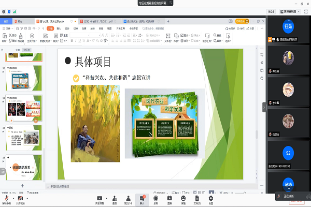Viewport: 311px width, 207px height.
Task: Open the Review (审阅) ribbon tab
Action: 101,28
